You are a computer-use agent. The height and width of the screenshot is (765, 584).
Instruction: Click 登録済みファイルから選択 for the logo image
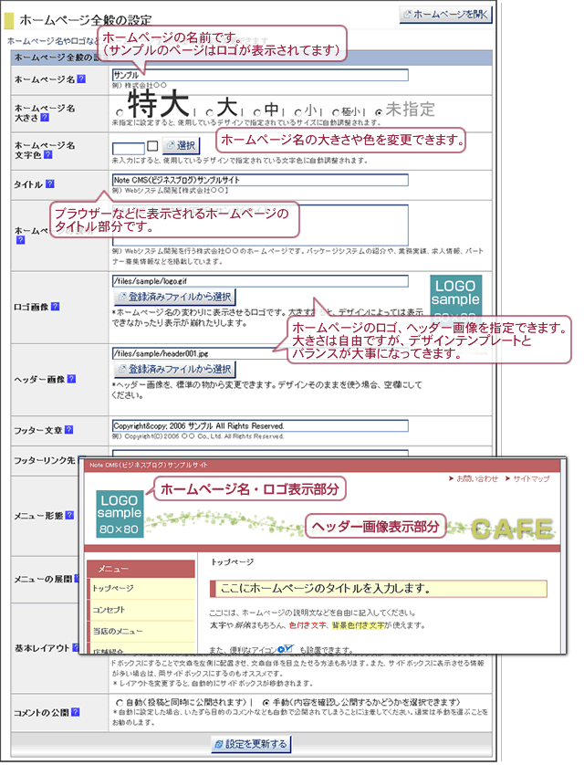[174, 297]
